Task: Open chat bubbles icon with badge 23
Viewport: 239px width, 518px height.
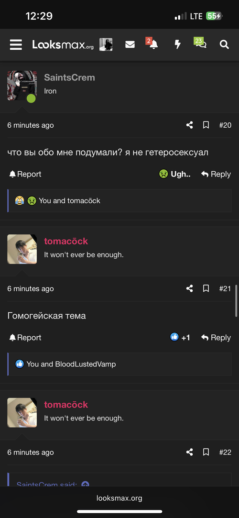Action: [200, 44]
